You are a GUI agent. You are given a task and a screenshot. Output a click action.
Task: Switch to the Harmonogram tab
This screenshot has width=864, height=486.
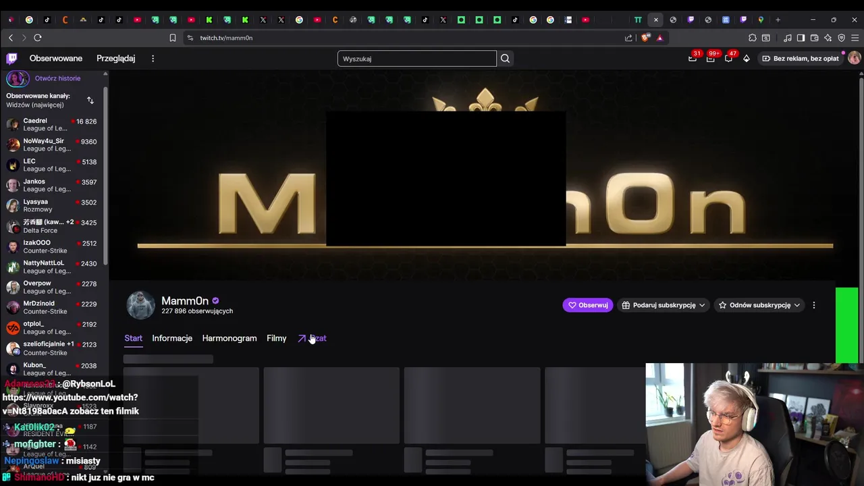pos(230,338)
